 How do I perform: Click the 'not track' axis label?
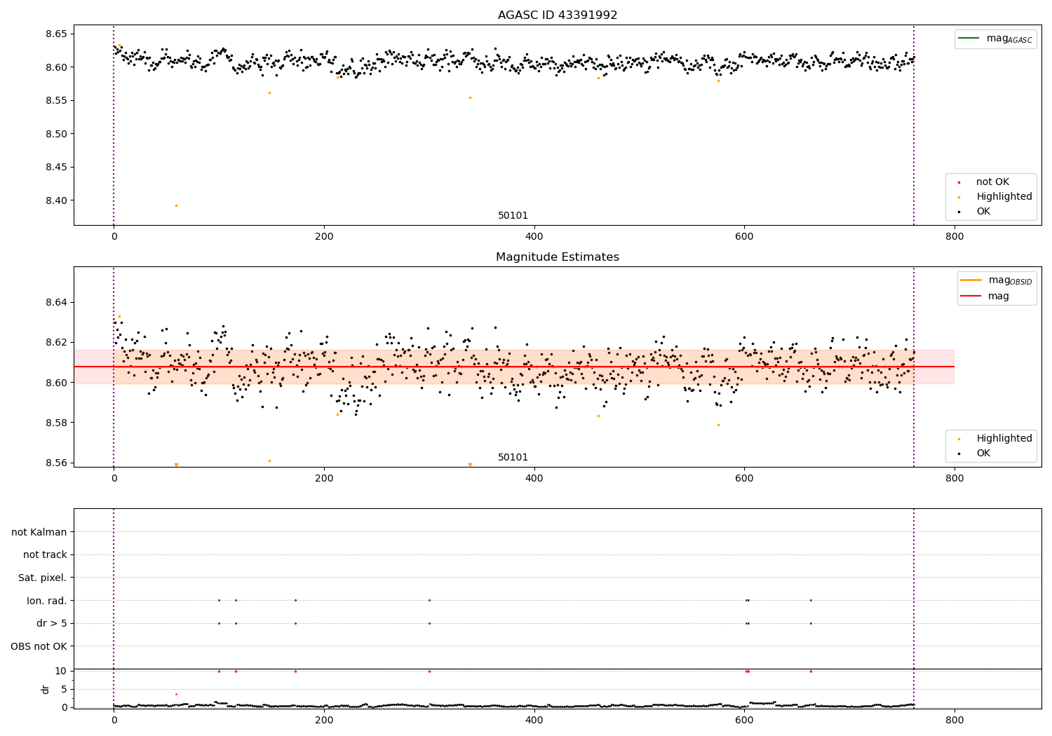[x=45, y=554]
